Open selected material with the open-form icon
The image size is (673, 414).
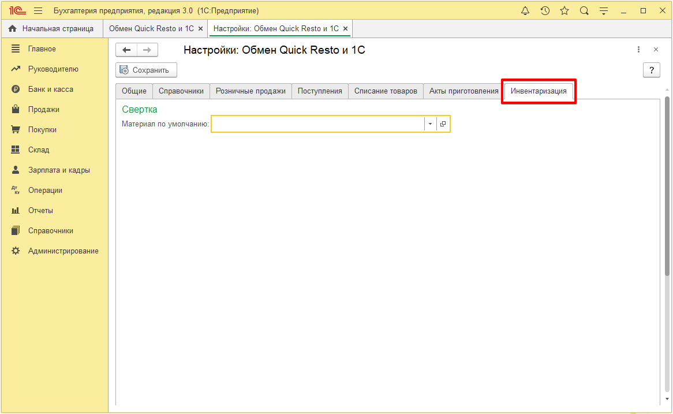click(443, 124)
